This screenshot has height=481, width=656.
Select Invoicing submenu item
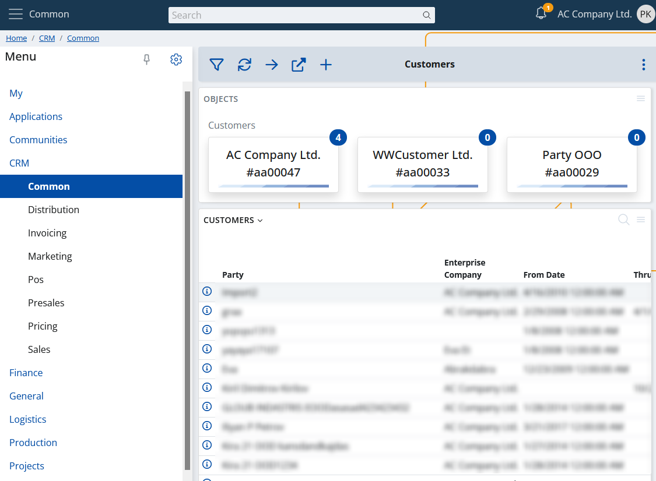[47, 233]
